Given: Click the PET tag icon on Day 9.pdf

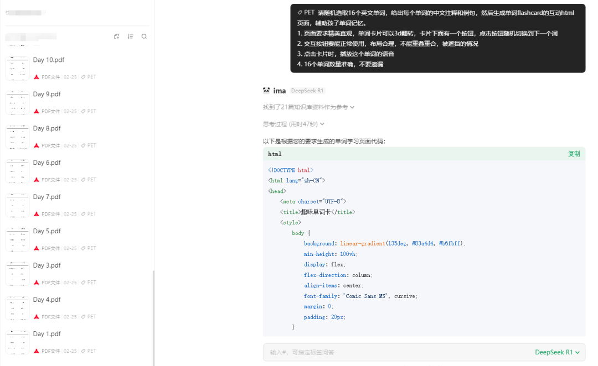Looking at the screenshot, I should (83, 111).
